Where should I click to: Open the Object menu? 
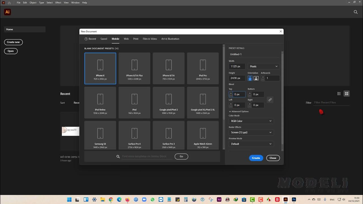point(33,3)
